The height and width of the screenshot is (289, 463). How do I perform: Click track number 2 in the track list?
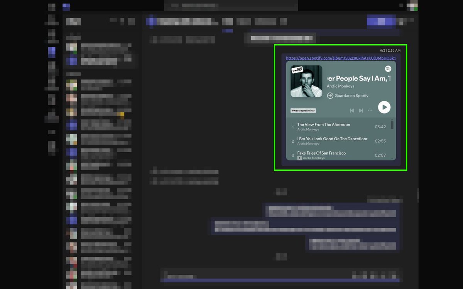pyautogui.click(x=293, y=141)
